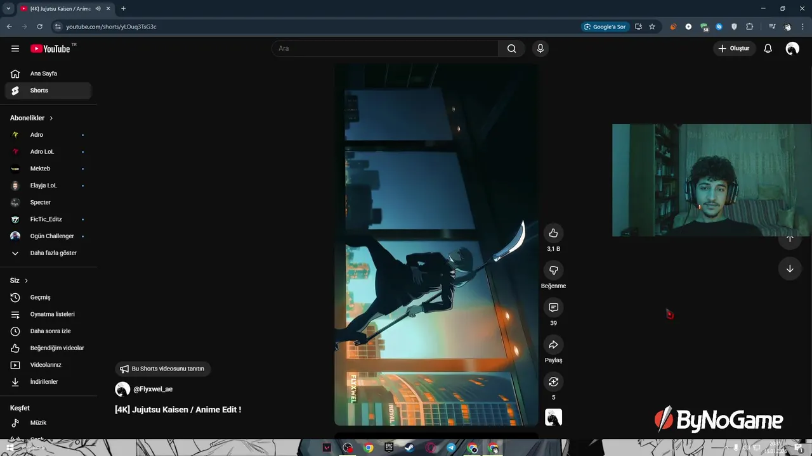The width and height of the screenshot is (812, 456).
Task: Go to next Short with down arrow
Action: point(790,269)
